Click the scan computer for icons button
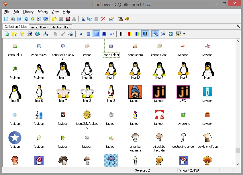The image size is (243, 175). click(x=30, y=34)
